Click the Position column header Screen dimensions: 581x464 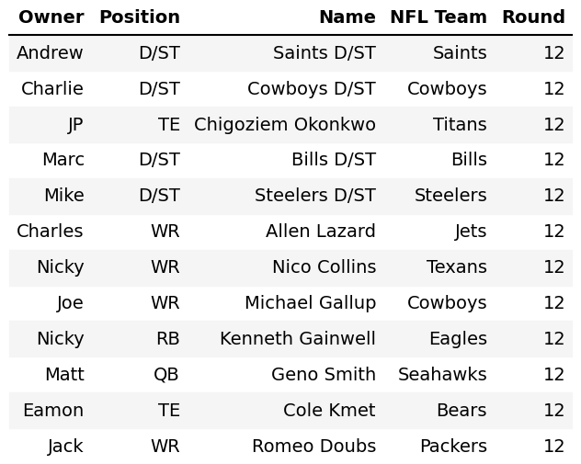pos(139,17)
